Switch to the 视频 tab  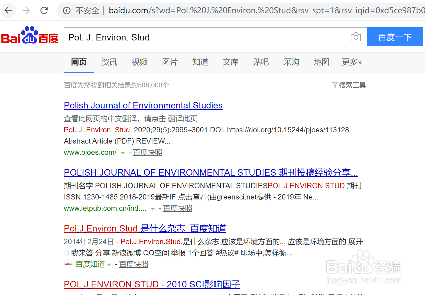pyautogui.click(x=140, y=62)
